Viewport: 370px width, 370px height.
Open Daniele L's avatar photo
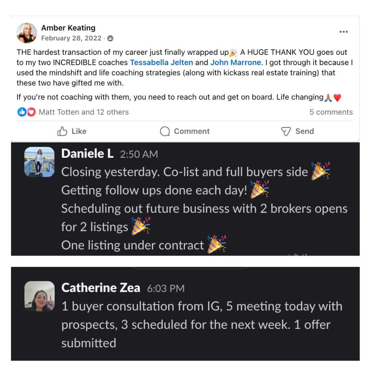[x=39, y=162]
